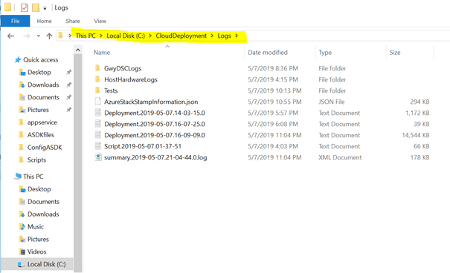Click the address bar folder icon

60,36
